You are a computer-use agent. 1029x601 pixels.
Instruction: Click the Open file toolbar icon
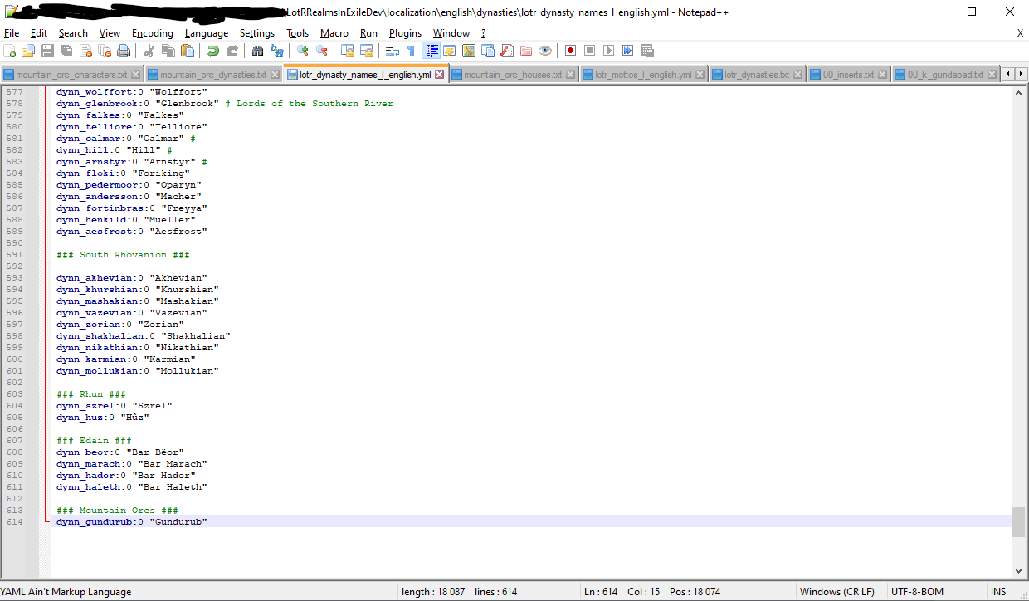click(27, 51)
